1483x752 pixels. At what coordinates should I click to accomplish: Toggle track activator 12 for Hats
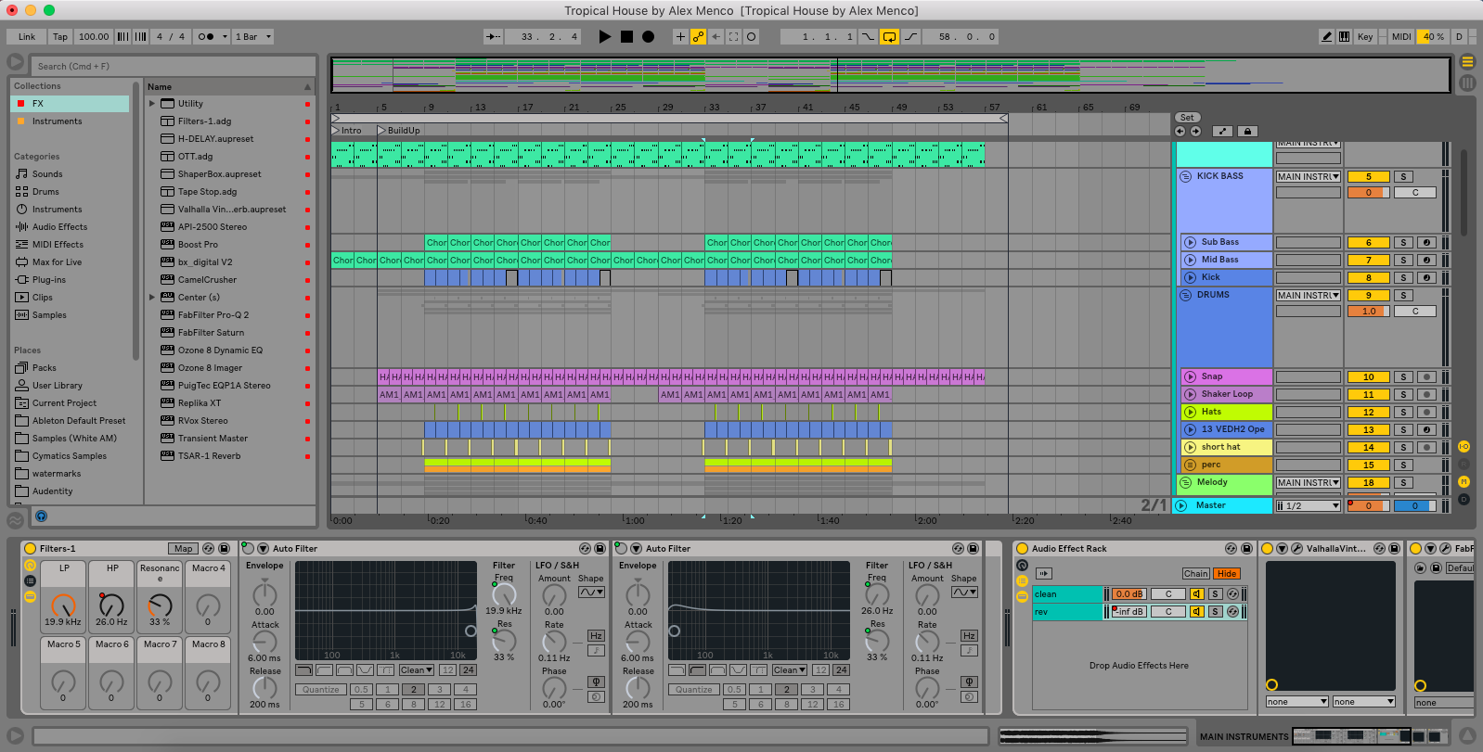point(1368,413)
